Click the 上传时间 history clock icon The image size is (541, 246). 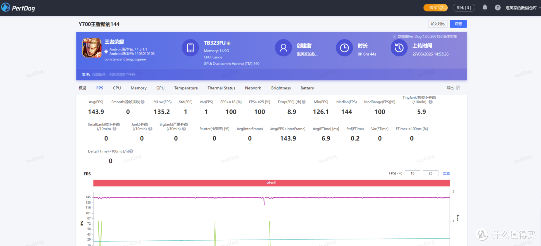point(399,48)
